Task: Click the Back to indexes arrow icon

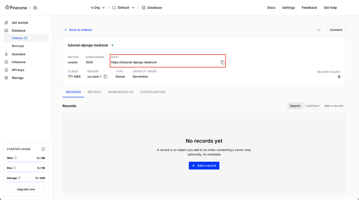Action: click(x=66, y=30)
